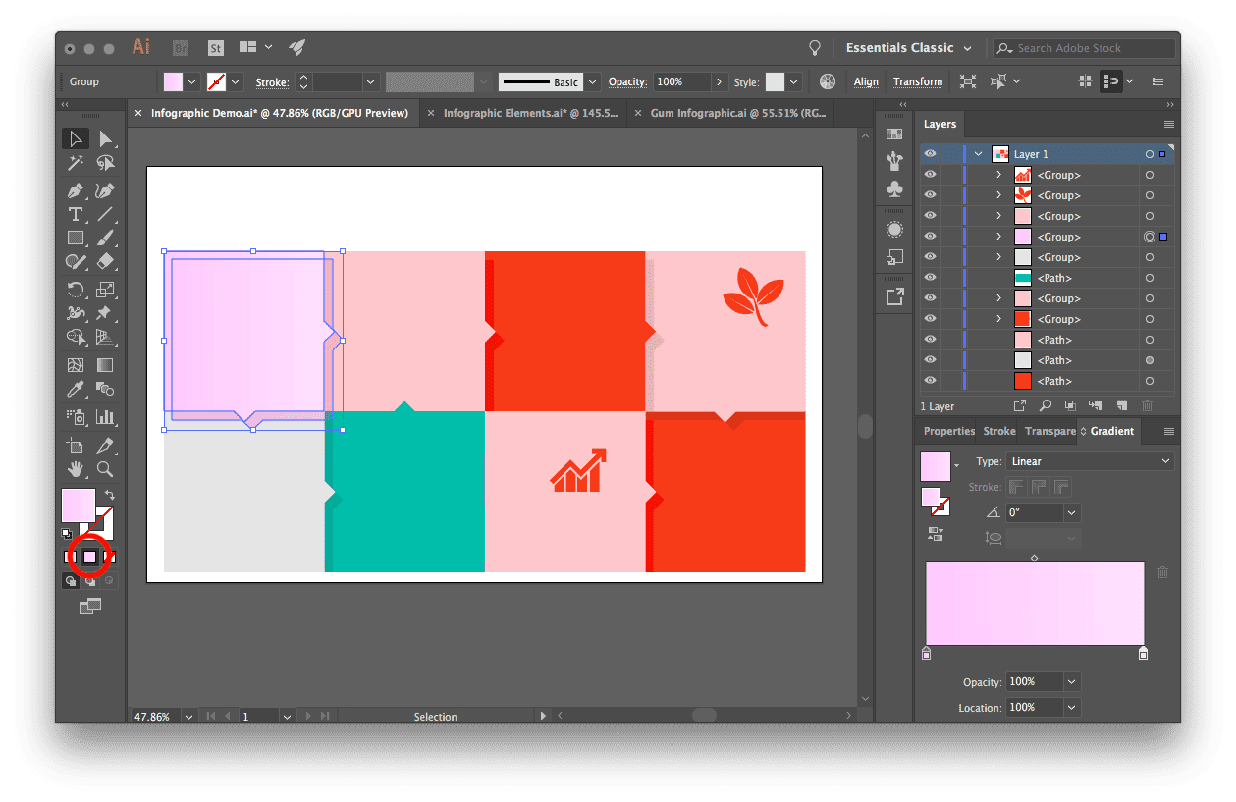Pick the Perspective Grid tool

[x=105, y=337]
